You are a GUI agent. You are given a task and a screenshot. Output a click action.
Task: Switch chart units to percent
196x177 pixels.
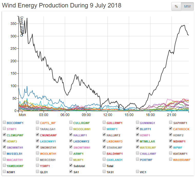[176, 6]
